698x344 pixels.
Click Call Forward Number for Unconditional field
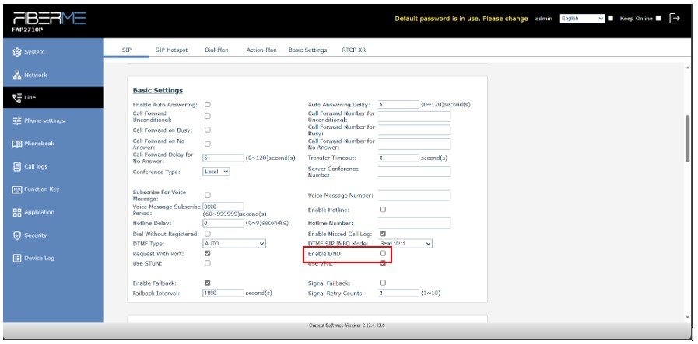(x=414, y=116)
